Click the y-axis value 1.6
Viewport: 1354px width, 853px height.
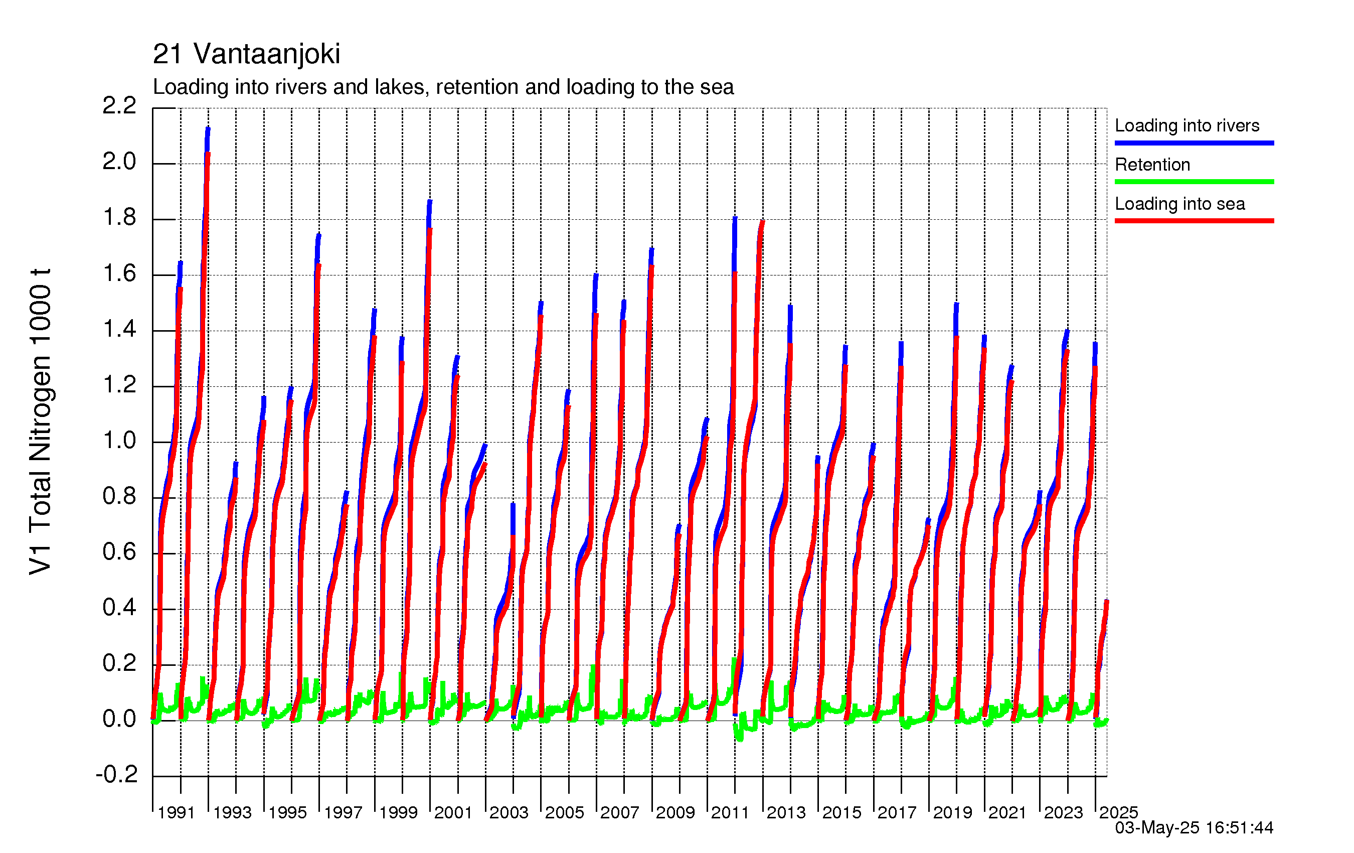click(119, 274)
